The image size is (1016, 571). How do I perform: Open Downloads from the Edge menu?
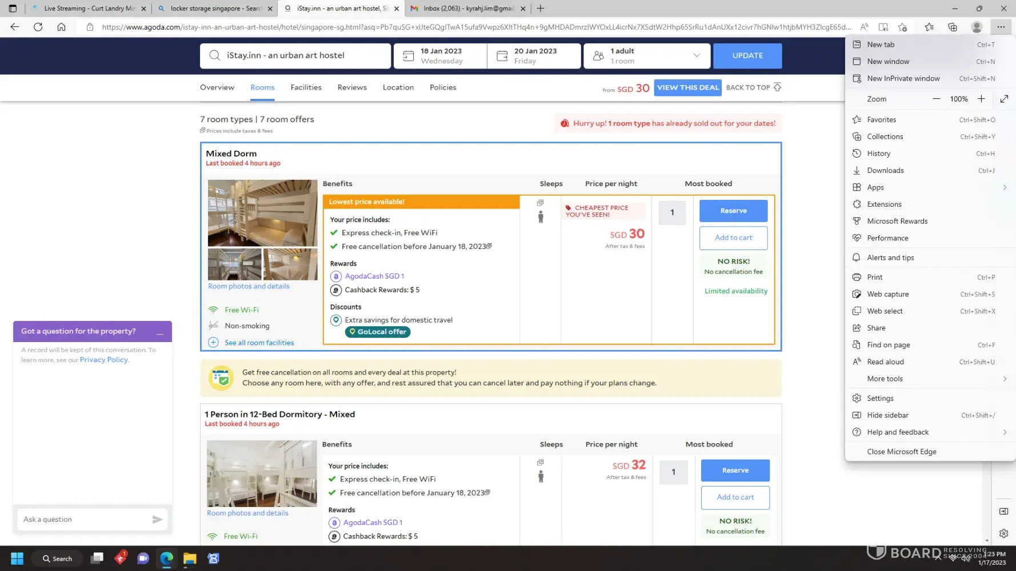930,170
